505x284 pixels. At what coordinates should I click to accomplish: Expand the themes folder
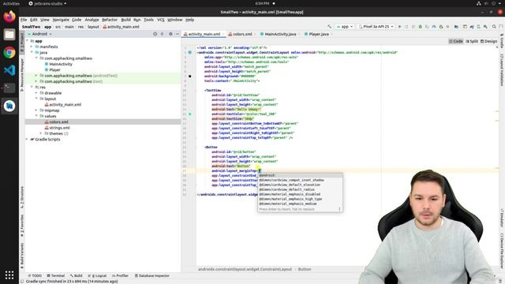point(41,133)
